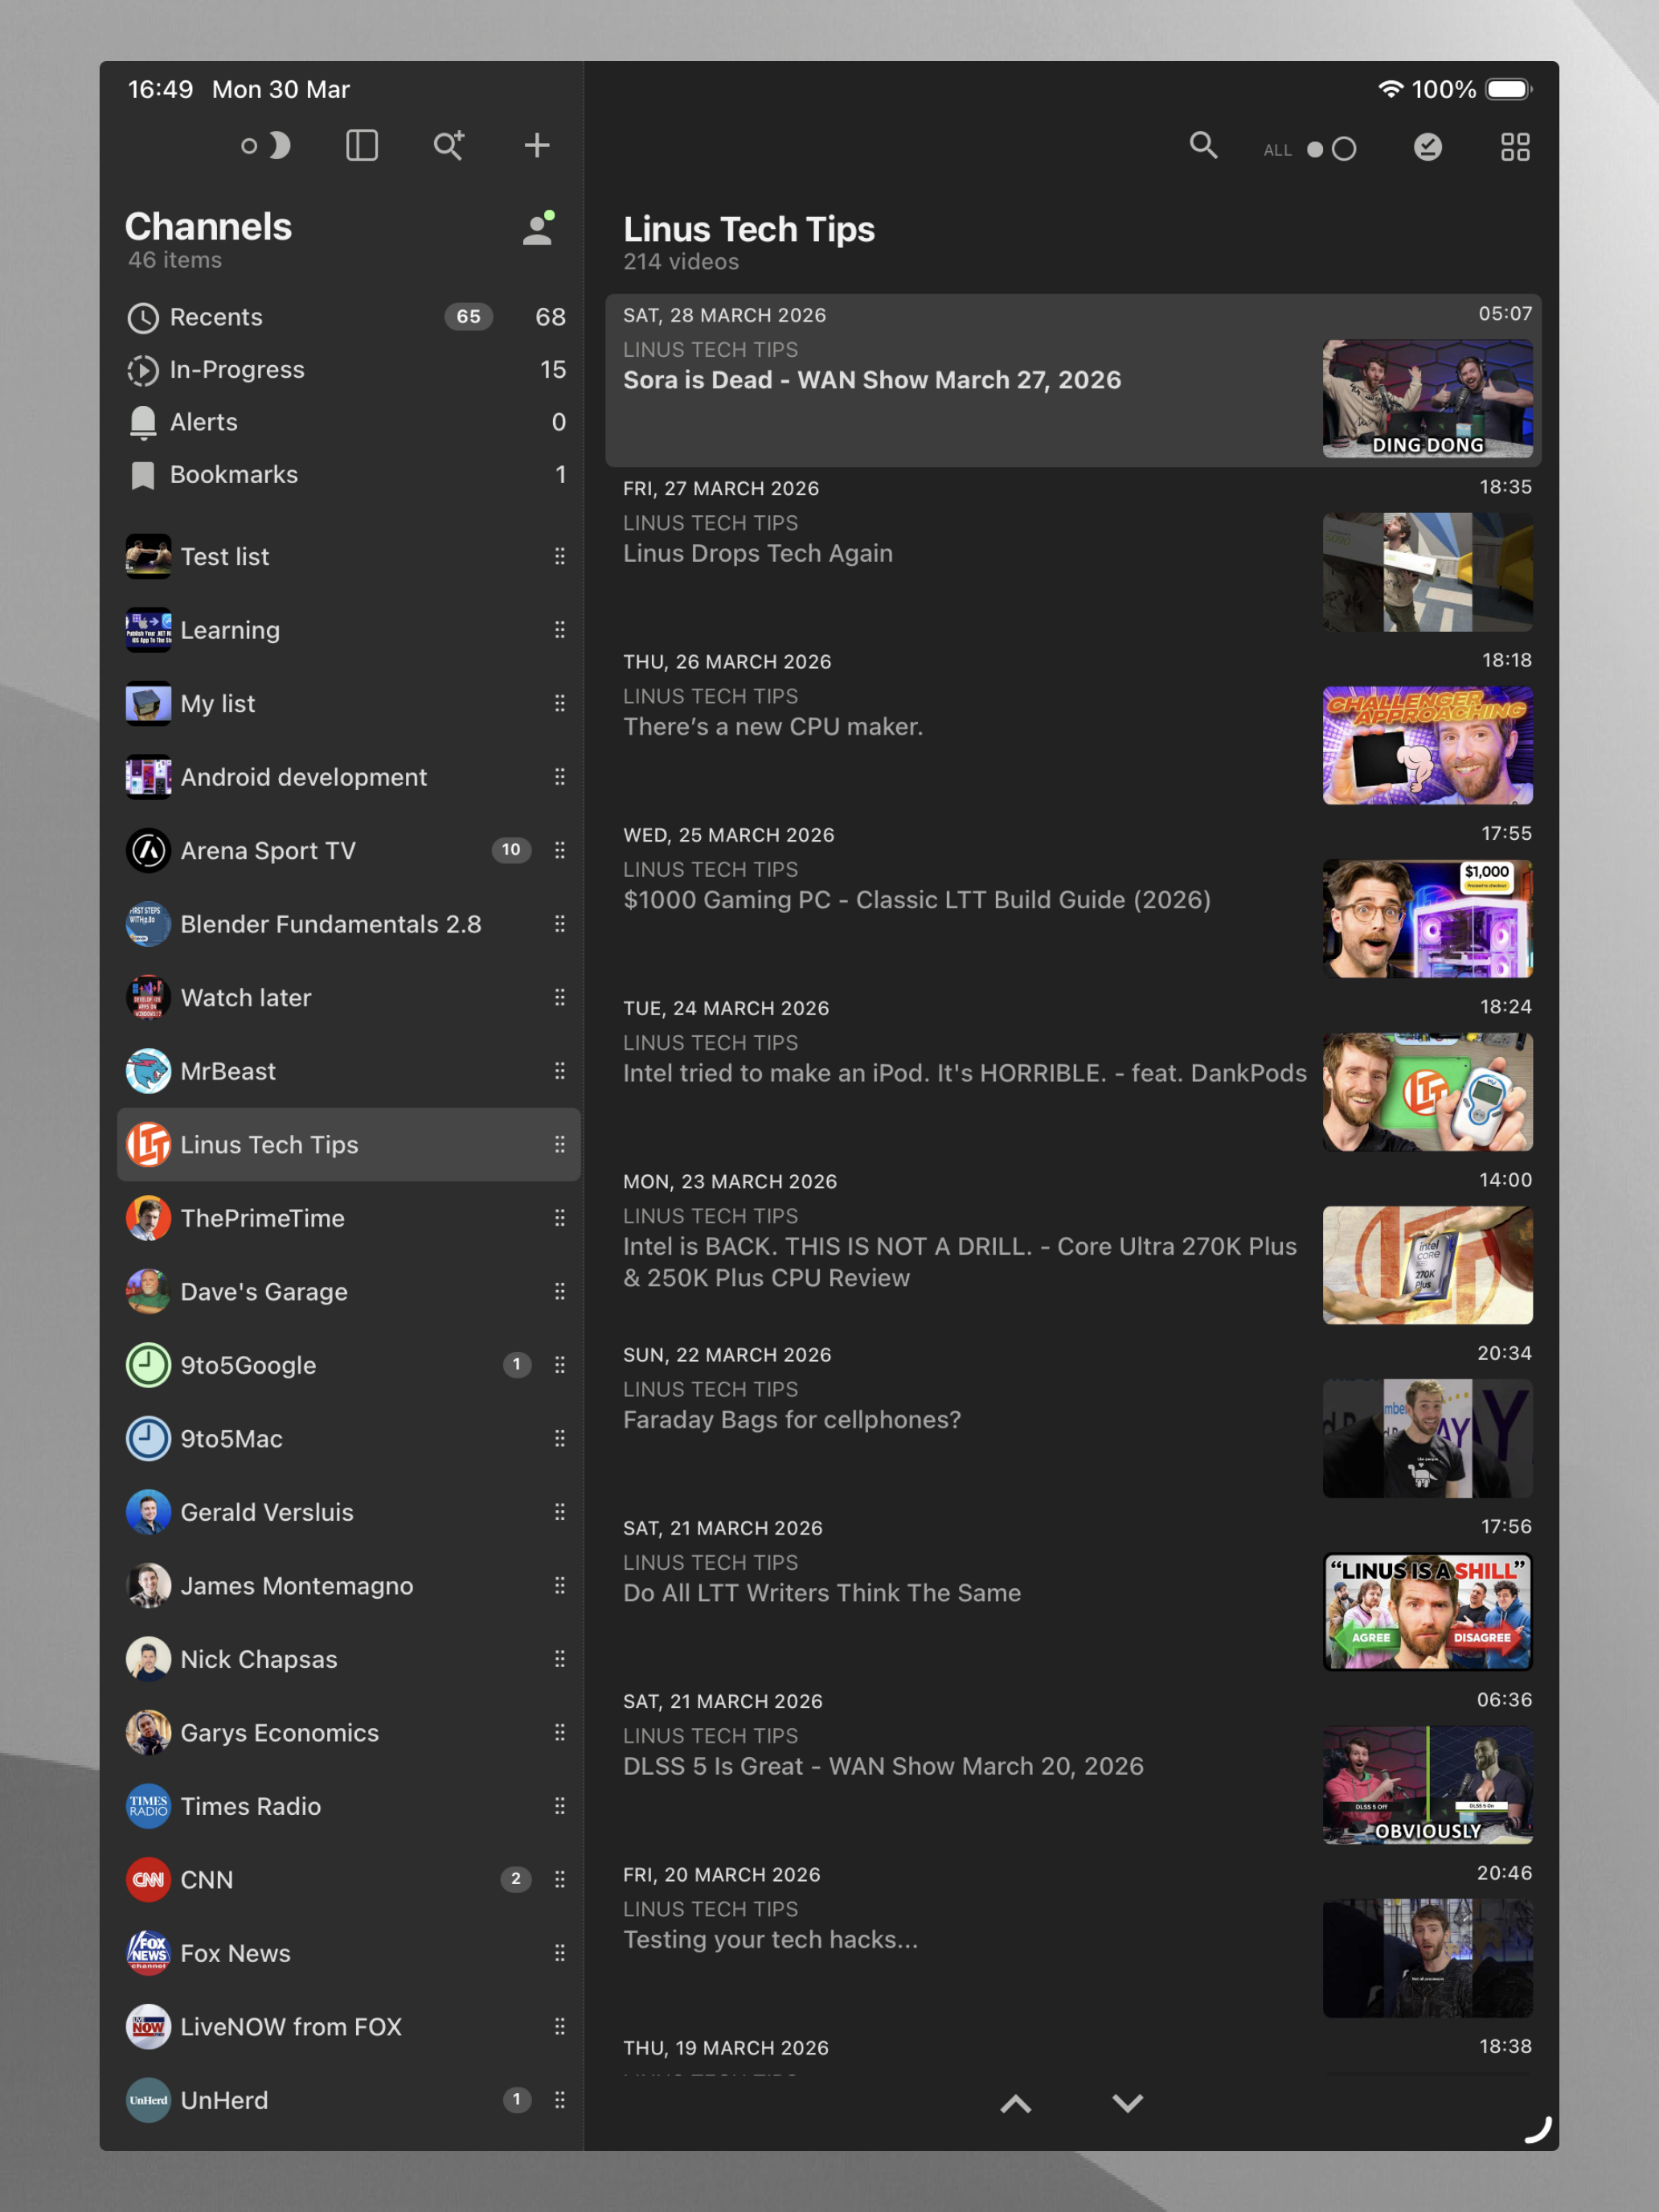The width and height of the screenshot is (1659, 2212).
Task: Play Sora is Dead WAN Show video
Action: 1073,380
